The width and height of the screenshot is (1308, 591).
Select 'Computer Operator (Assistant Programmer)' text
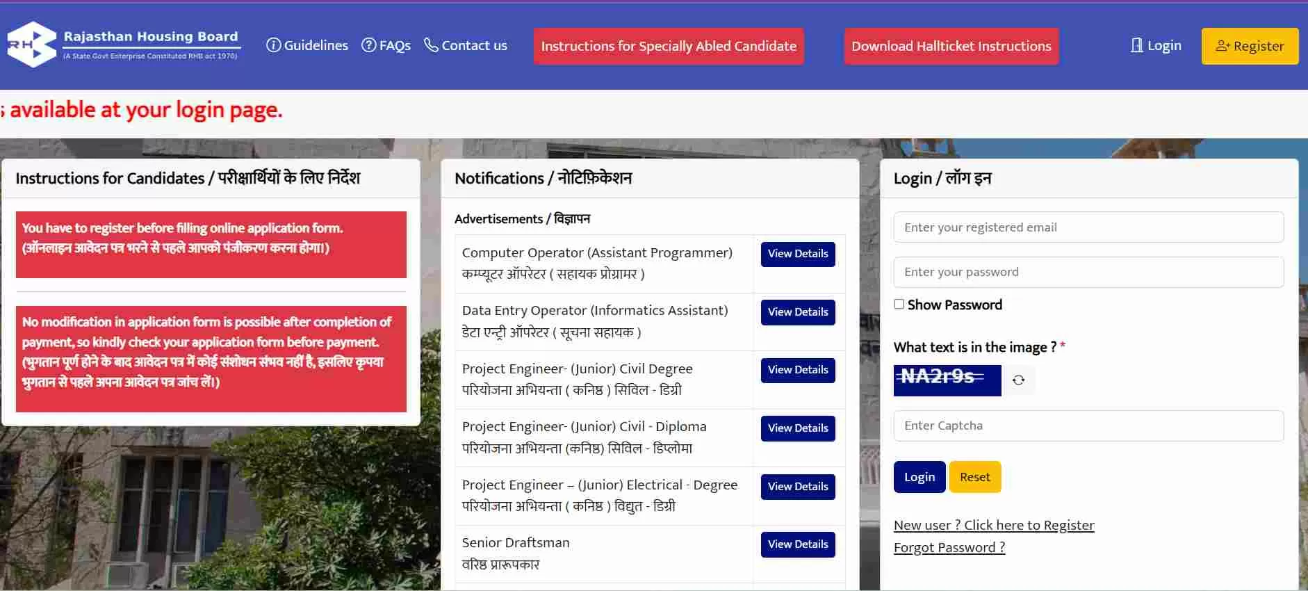(597, 252)
